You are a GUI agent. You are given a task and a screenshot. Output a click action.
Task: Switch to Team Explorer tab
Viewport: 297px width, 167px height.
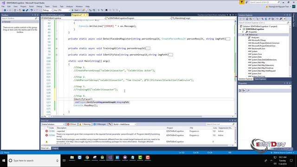point(260,79)
